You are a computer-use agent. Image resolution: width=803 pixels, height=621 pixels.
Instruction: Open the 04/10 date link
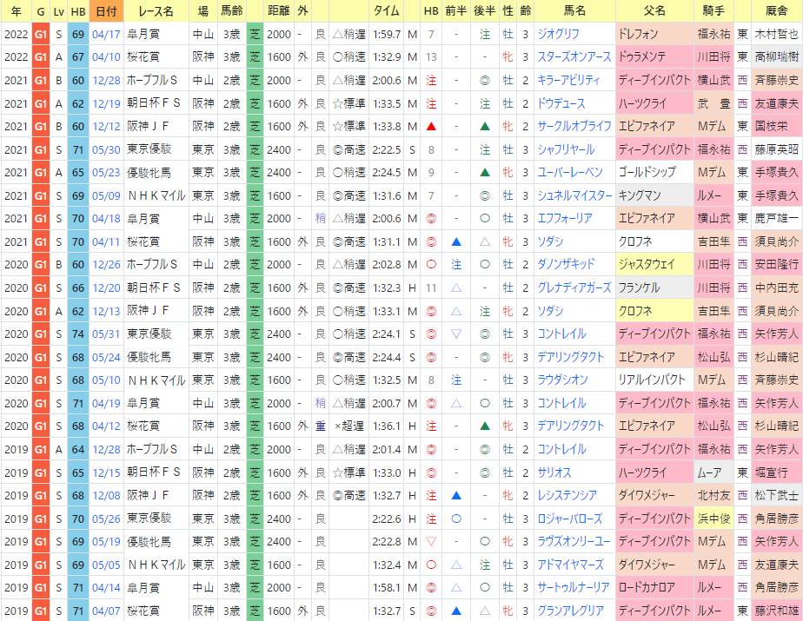click(106, 56)
